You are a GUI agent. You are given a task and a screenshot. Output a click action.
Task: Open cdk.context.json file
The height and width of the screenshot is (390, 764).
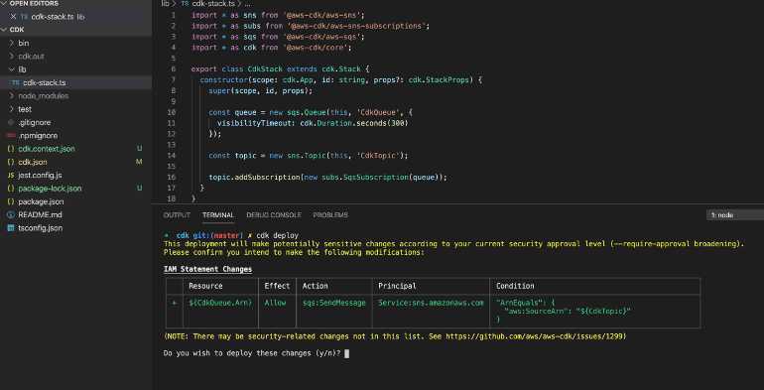[x=47, y=149]
